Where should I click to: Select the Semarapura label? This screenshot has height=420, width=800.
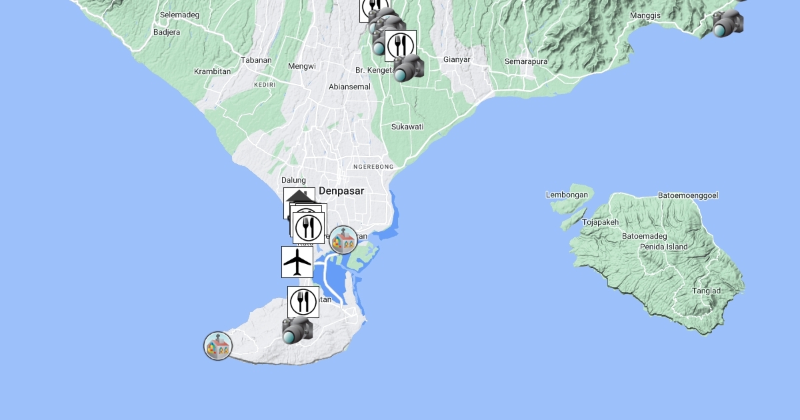tap(526, 61)
